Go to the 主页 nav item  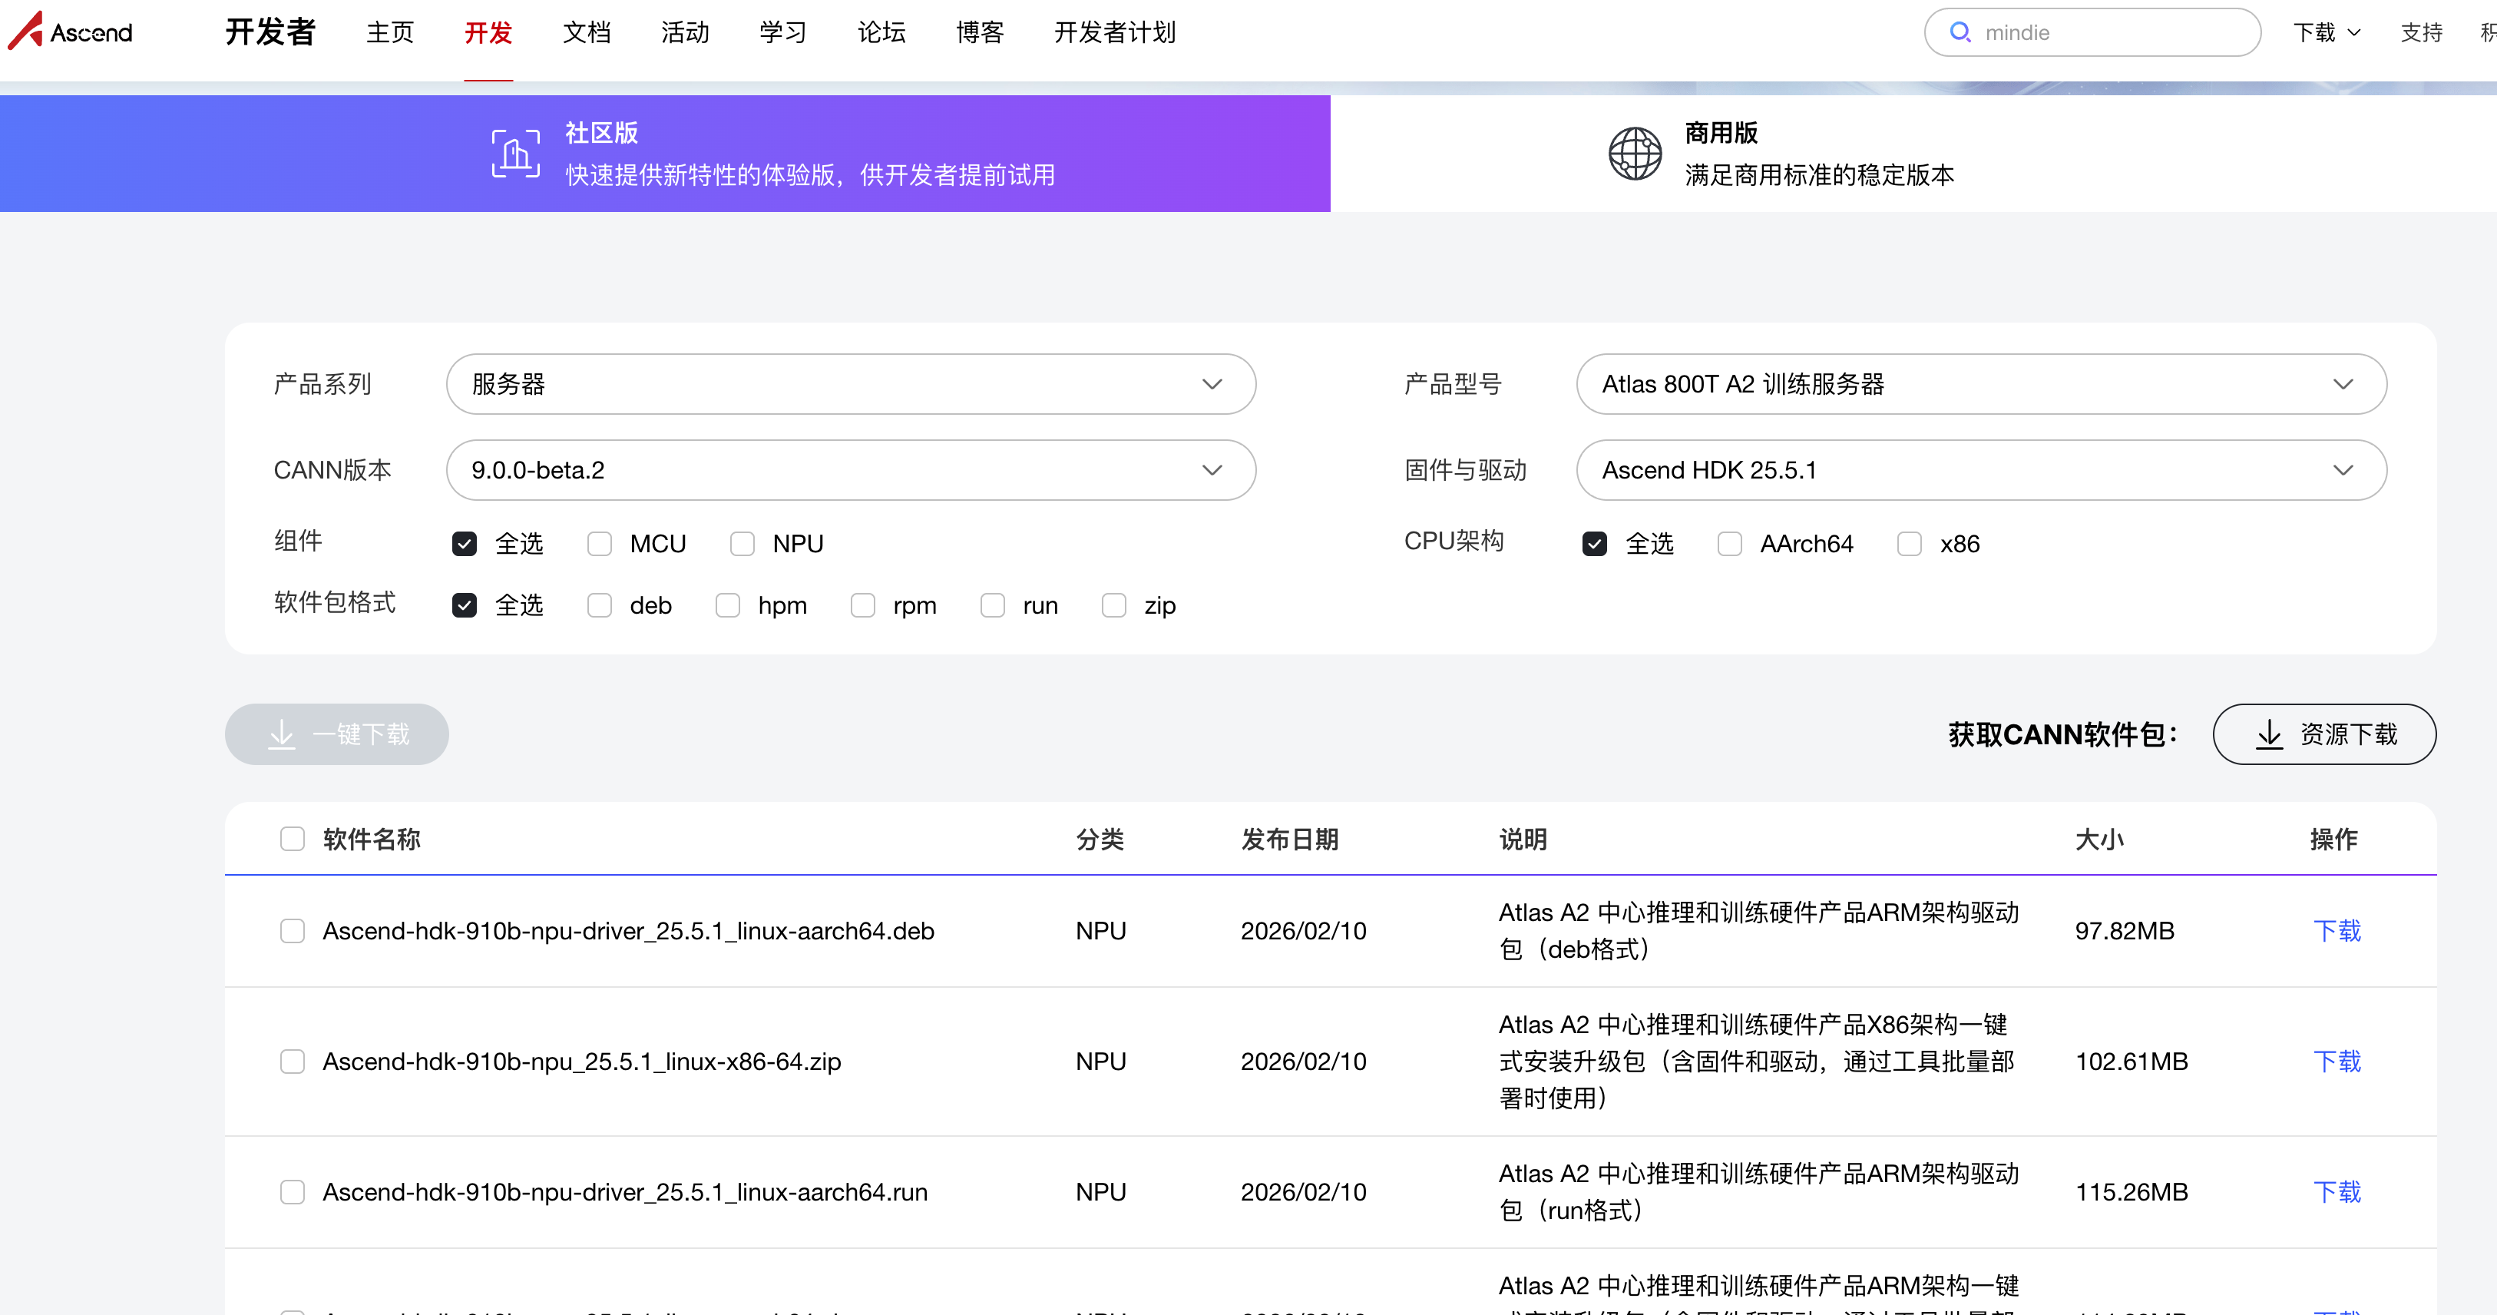pyautogui.click(x=389, y=32)
